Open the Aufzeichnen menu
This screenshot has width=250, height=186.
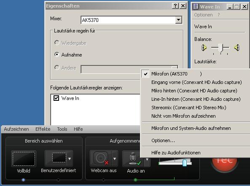point(16,129)
